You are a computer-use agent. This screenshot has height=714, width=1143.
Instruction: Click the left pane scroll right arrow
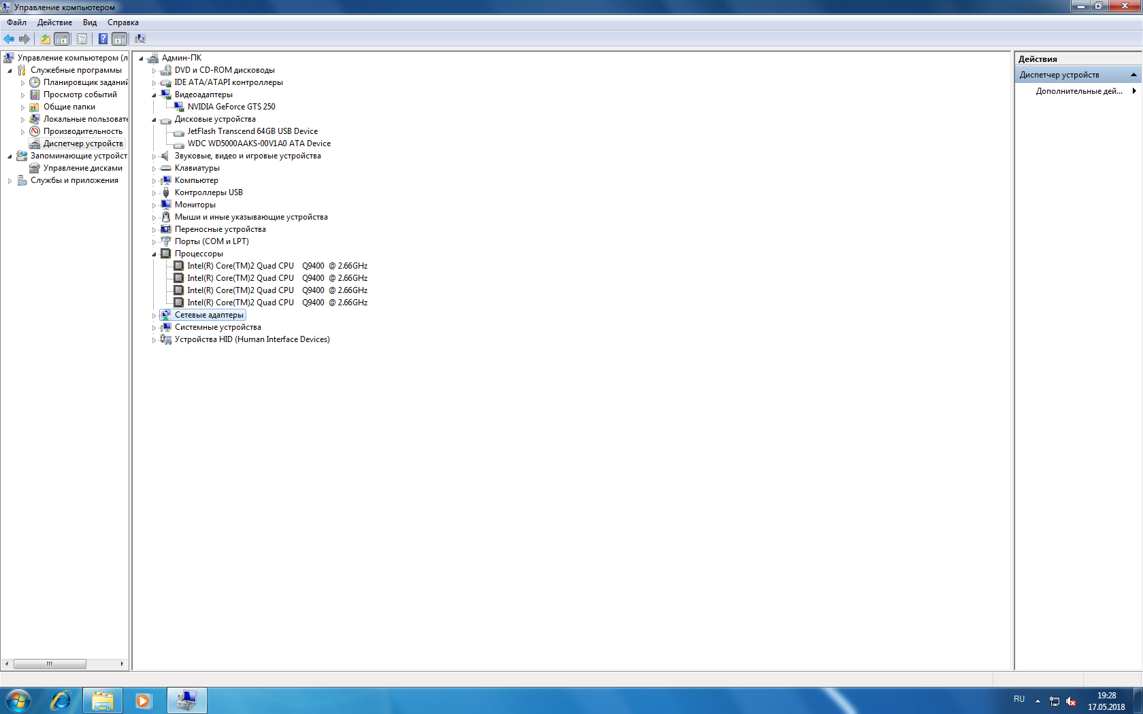click(x=122, y=664)
